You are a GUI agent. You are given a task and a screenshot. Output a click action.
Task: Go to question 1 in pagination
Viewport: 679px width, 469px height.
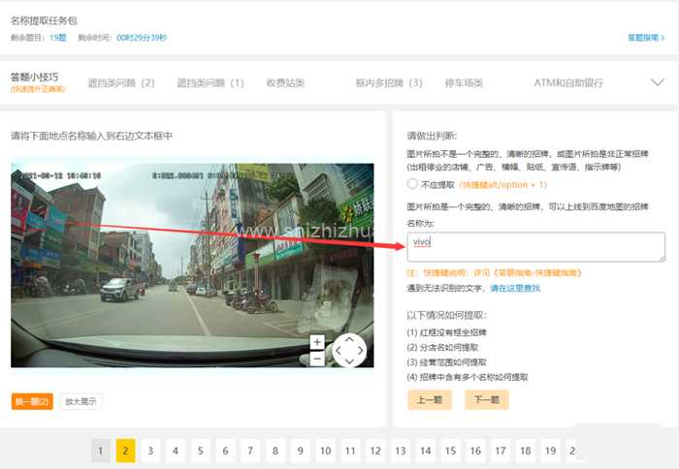[101, 451]
